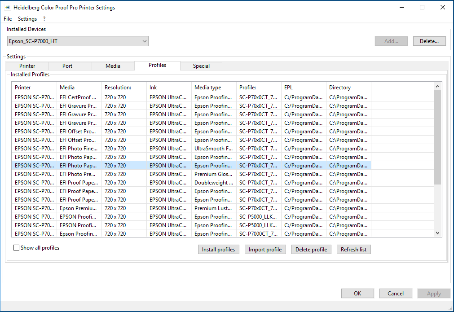Click the Install profiles button
The height and width of the screenshot is (312, 454).
pyautogui.click(x=219, y=250)
